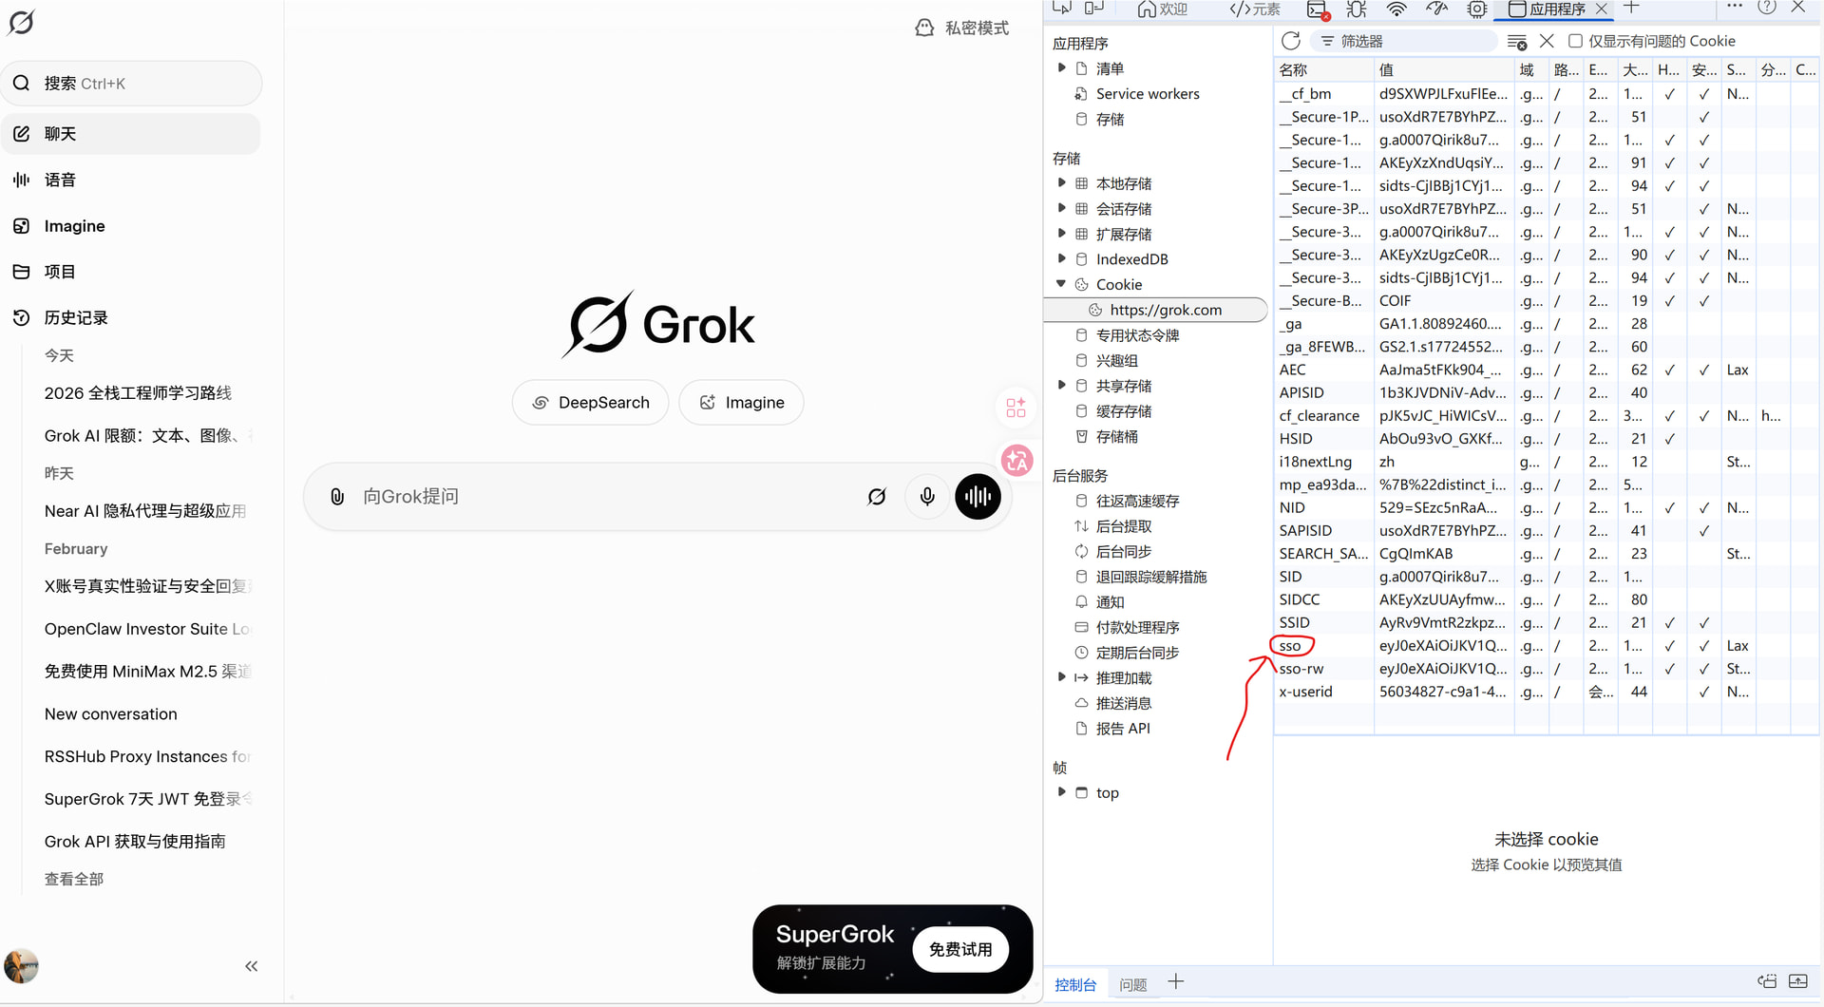1824x1007 pixels.
Task: Close the 应用程序 tab
Action: (x=1602, y=9)
